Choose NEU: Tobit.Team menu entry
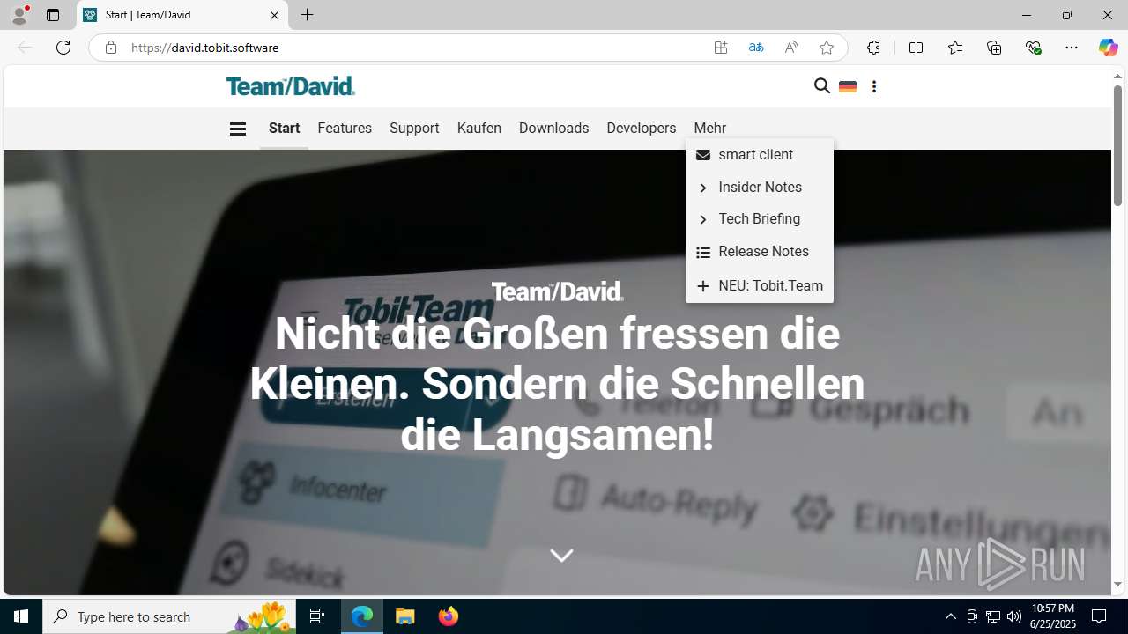 click(759, 286)
